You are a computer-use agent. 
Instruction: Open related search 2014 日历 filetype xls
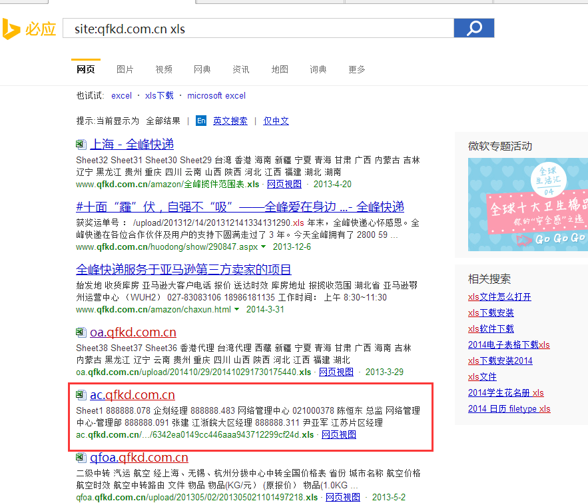pos(509,409)
